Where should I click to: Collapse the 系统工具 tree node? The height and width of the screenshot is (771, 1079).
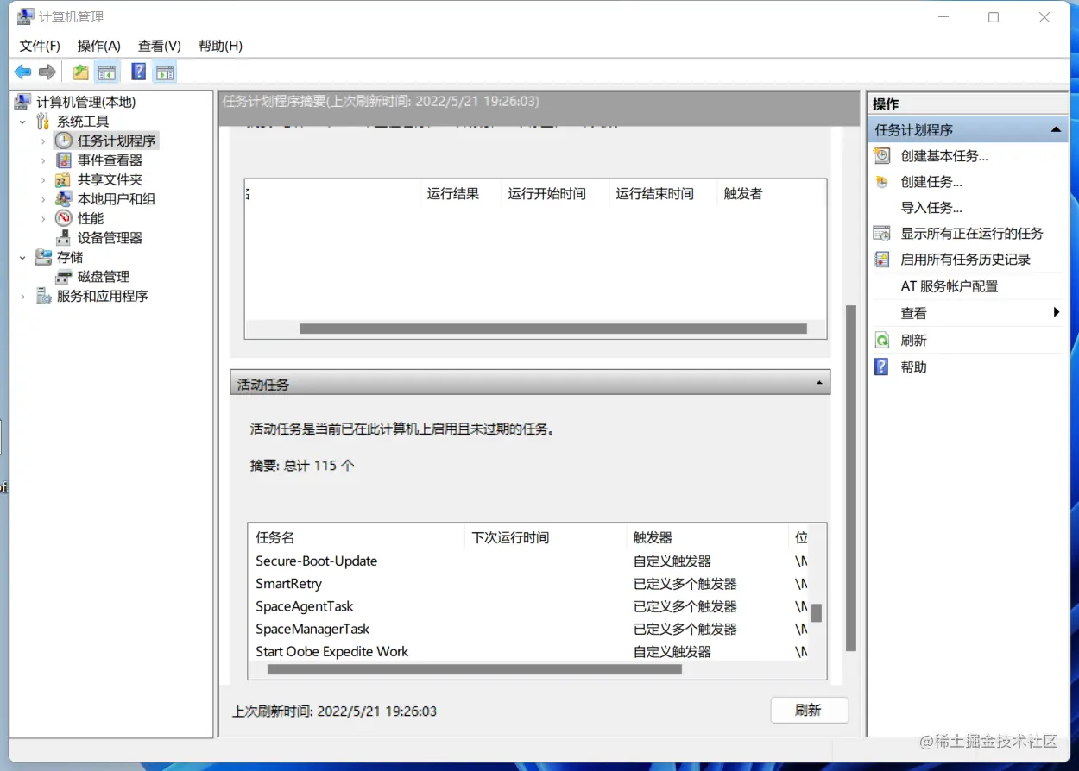pyautogui.click(x=23, y=122)
